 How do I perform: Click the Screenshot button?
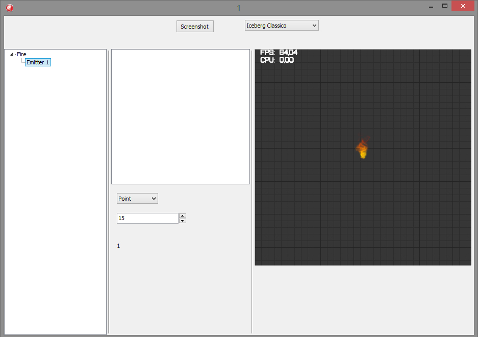(195, 26)
